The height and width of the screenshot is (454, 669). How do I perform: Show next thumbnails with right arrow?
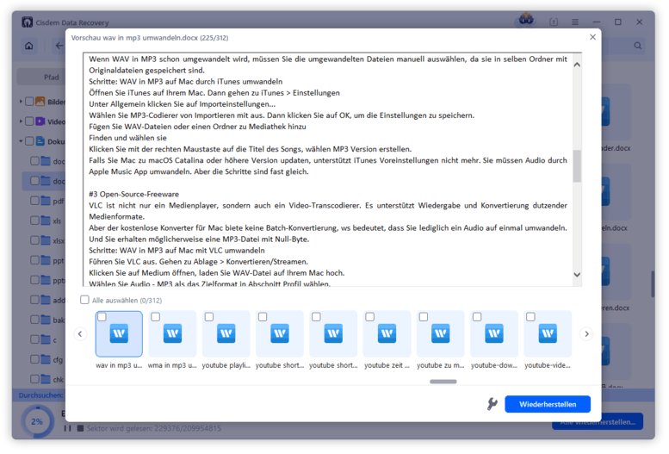coord(586,334)
